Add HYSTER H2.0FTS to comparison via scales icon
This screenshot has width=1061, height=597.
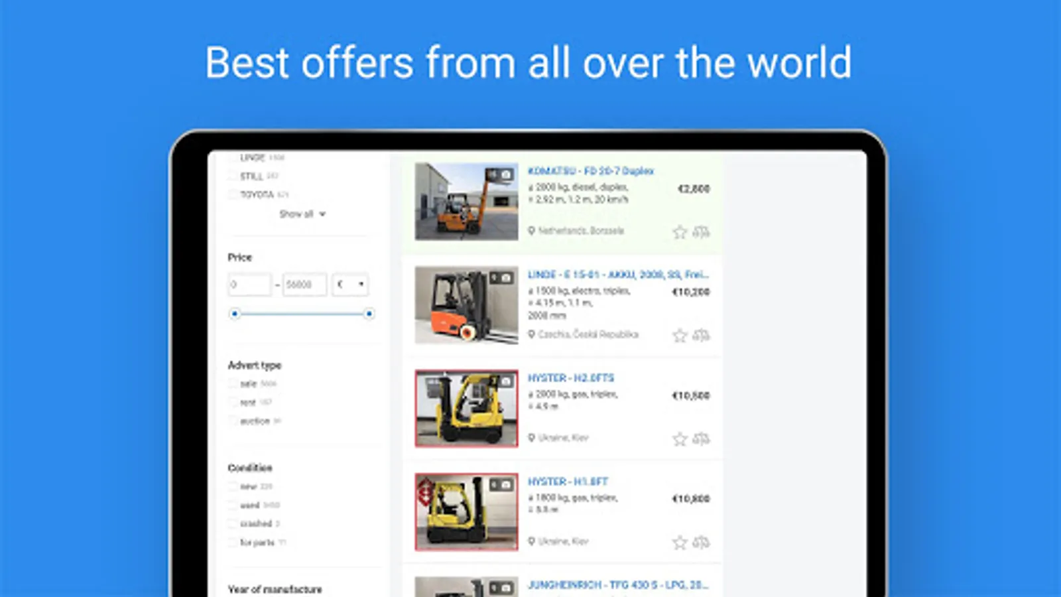click(701, 438)
